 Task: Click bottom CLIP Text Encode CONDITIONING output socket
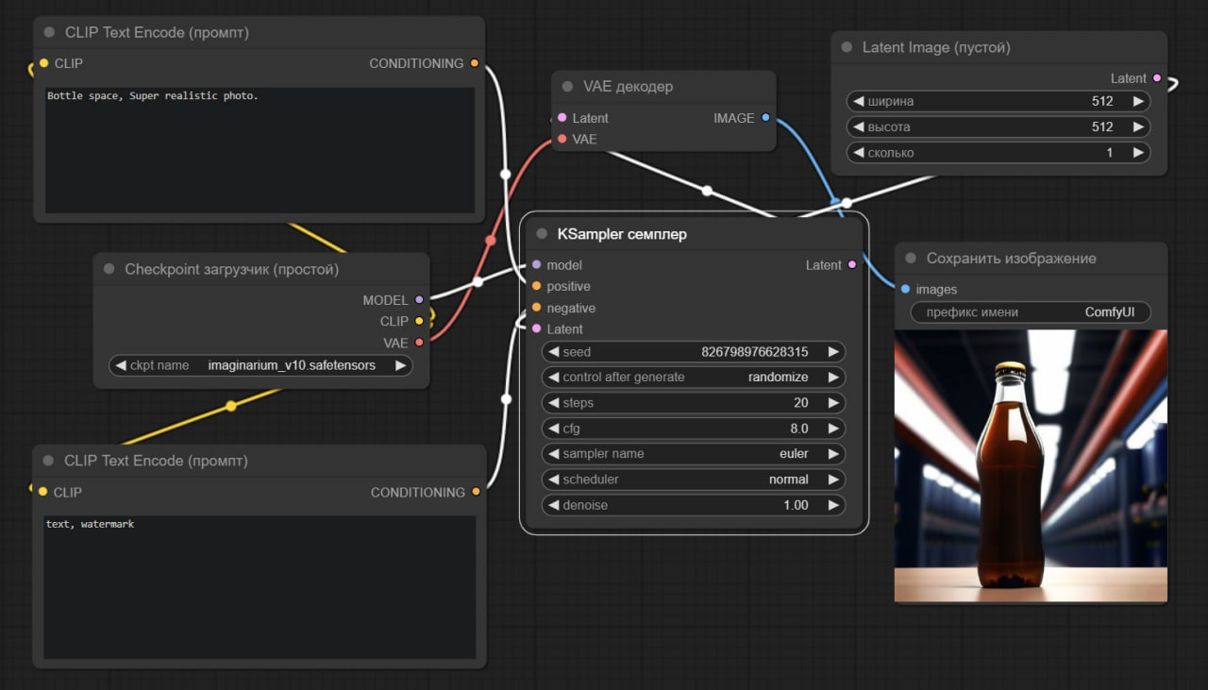476,492
